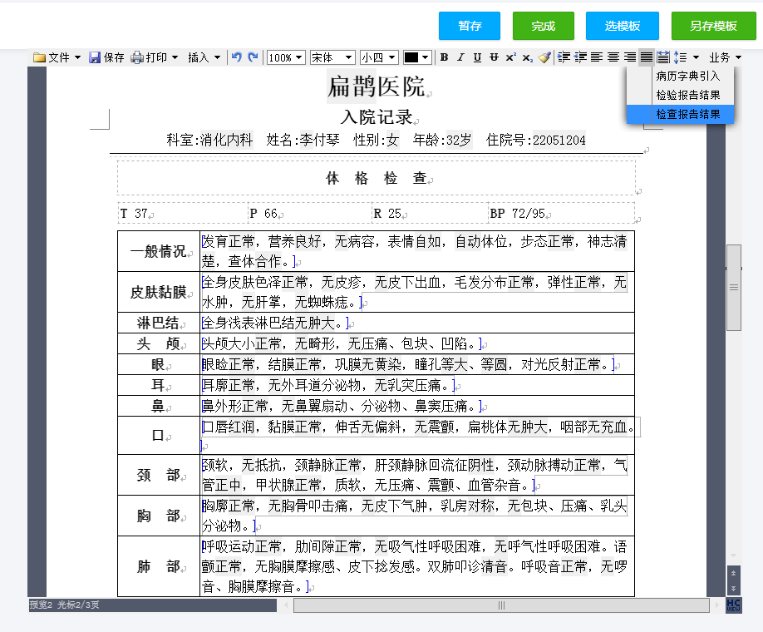The width and height of the screenshot is (763, 632).
Task: Choose 病历字典引入 menu entry
Action: pos(687,76)
